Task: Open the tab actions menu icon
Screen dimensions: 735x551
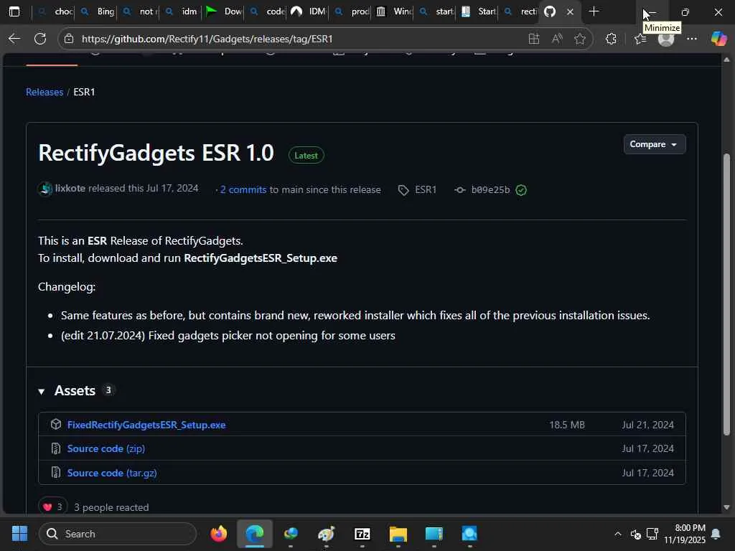Action: click(14, 11)
